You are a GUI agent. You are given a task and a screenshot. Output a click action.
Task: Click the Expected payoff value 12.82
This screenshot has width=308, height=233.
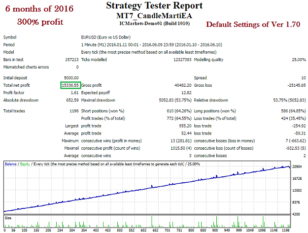coord(186,93)
